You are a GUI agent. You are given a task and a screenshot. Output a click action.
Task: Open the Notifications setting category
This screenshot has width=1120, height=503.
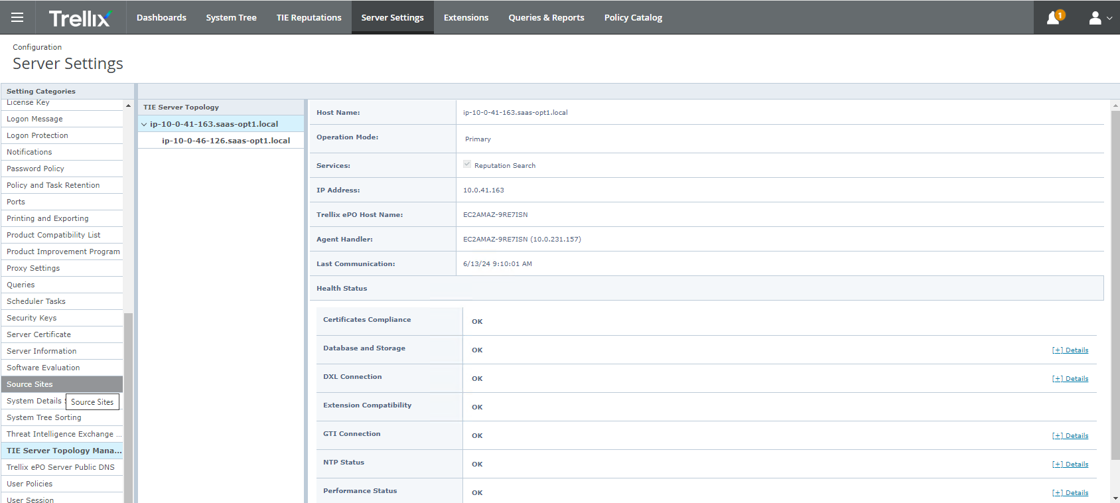(x=62, y=152)
